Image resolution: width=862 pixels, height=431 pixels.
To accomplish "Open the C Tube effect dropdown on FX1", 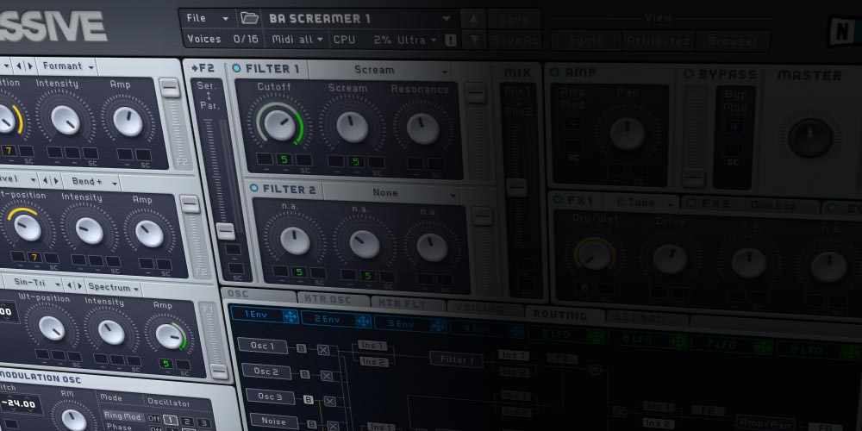I will click(643, 203).
